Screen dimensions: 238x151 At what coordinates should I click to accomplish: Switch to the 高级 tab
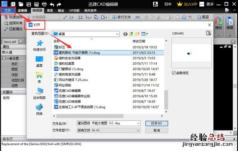click(50, 10)
